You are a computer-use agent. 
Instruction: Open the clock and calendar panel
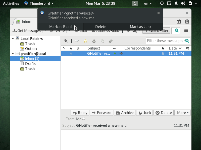[x=100, y=3]
